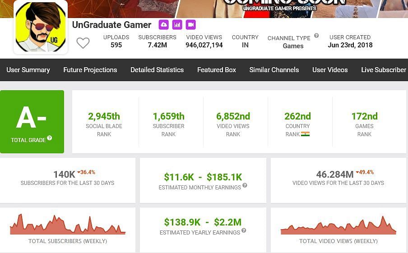Click the purple bar chart statistics icon
Viewport: 408px width, 253px height.
coord(177,25)
